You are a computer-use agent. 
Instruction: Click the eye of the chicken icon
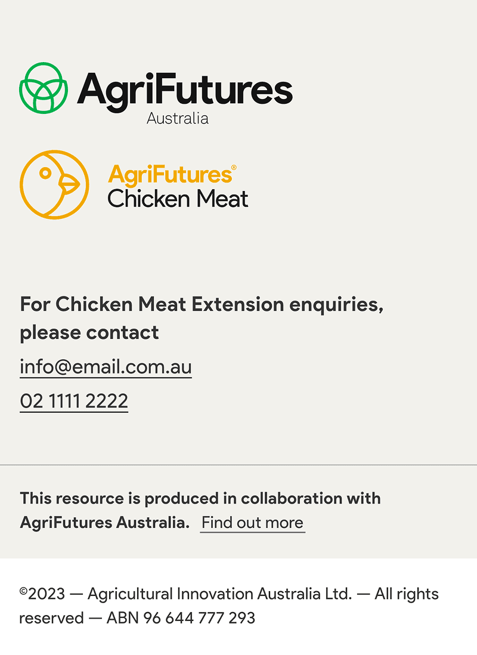click(45, 173)
